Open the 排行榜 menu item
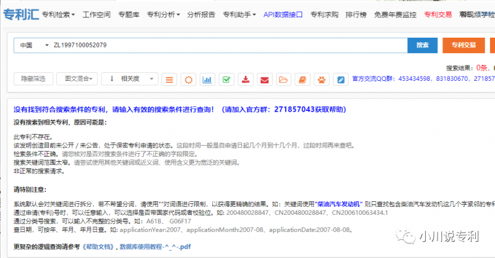Screen dimensions: 495x258 (x=356, y=15)
